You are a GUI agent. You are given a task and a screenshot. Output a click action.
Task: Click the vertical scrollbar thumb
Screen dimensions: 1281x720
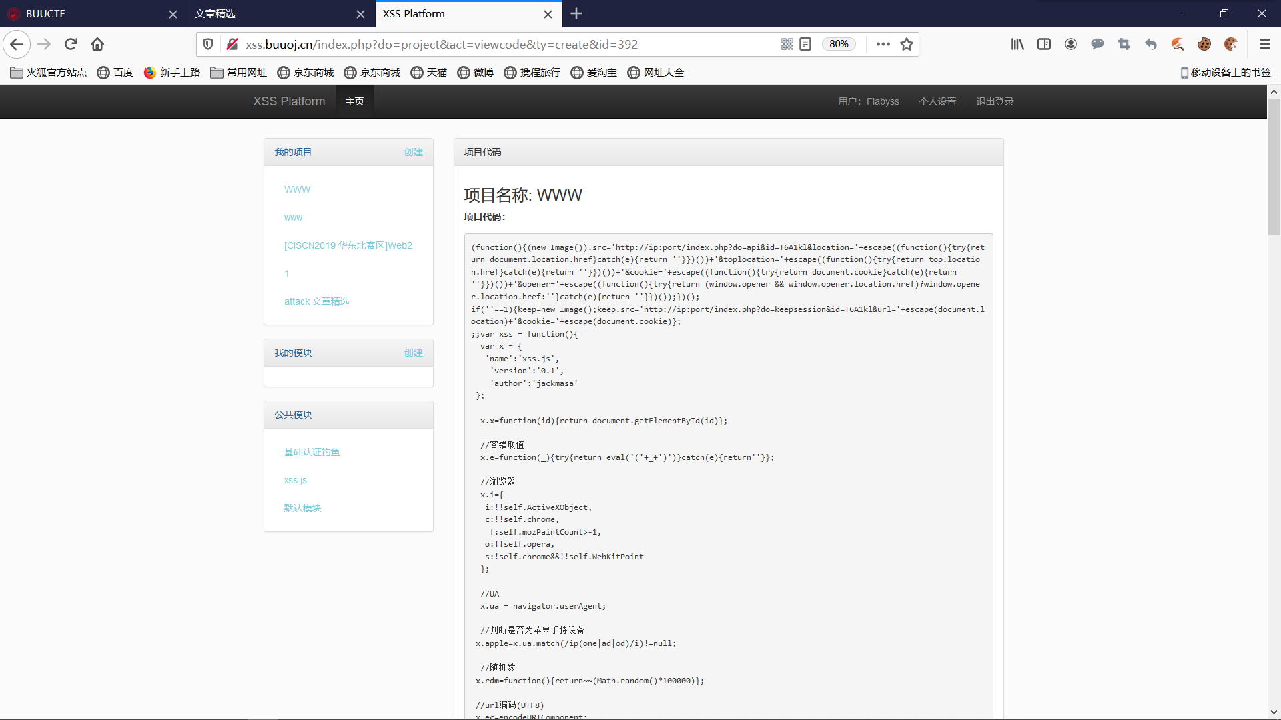[1274, 167]
